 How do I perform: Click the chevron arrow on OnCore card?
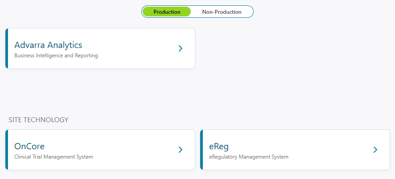coord(181,150)
